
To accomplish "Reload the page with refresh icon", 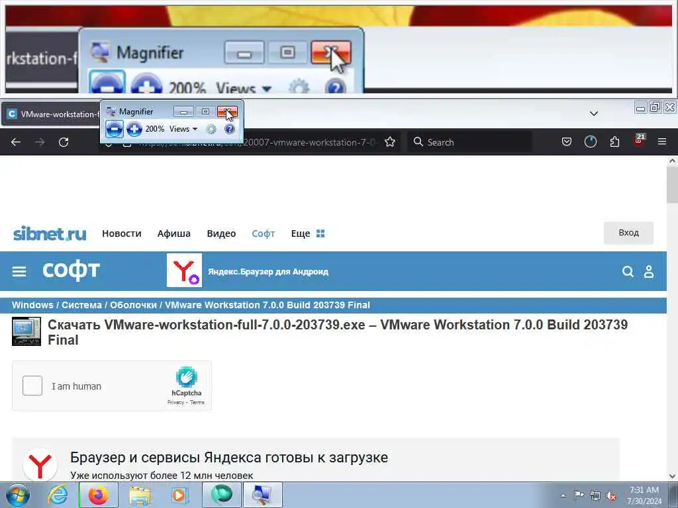I will coord(64,142).
